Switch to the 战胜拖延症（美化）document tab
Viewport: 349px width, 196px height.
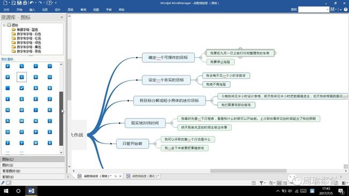[143, 176]
